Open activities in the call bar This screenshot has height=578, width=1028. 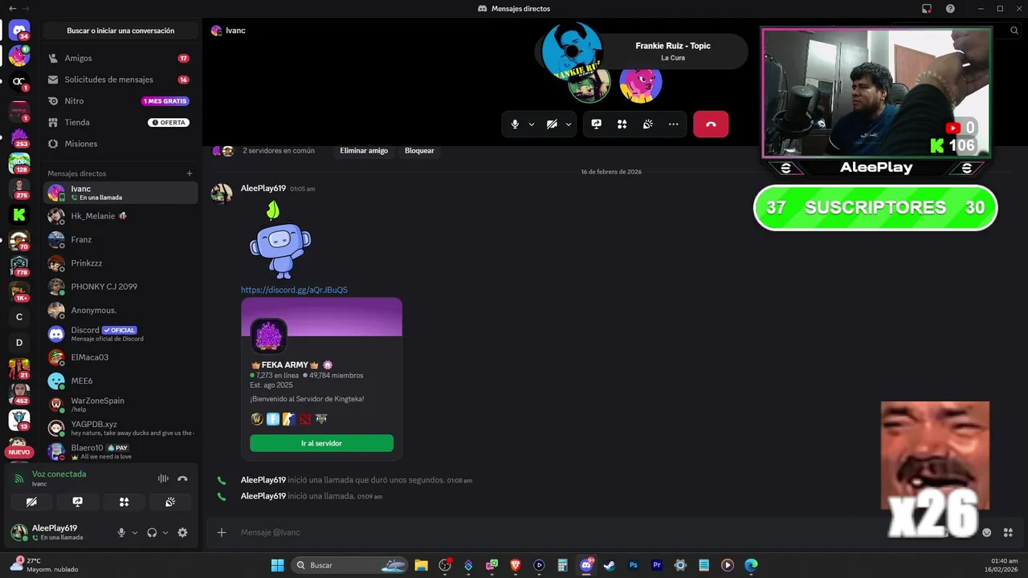[x=622, y=124]
